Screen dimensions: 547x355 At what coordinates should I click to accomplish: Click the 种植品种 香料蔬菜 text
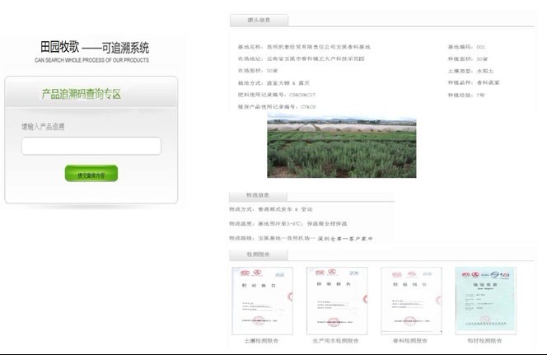pos(474,82)
